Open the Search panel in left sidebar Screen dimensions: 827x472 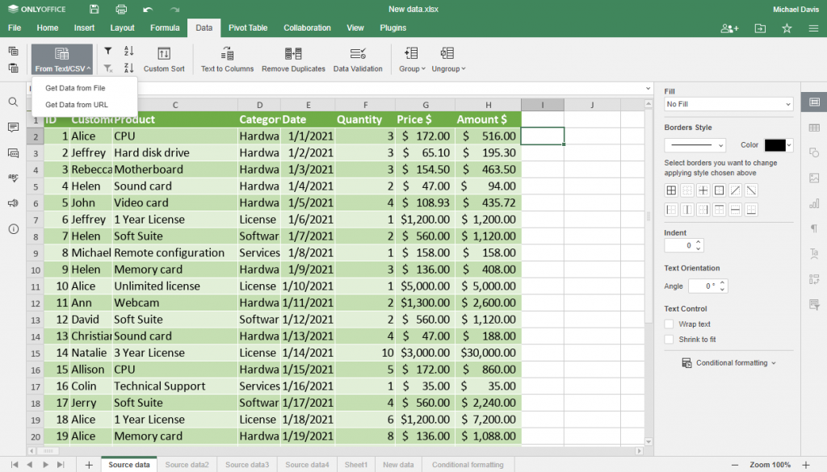pyautogui.click(x=12, y=103)
